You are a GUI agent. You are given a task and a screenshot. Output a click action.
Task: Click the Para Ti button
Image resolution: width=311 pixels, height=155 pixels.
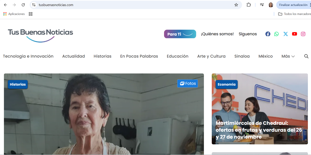(x=180, y=34)
